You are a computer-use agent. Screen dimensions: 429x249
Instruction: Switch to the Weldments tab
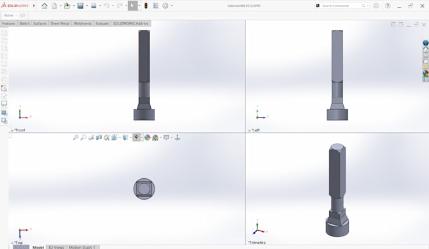tap(83, 23)
